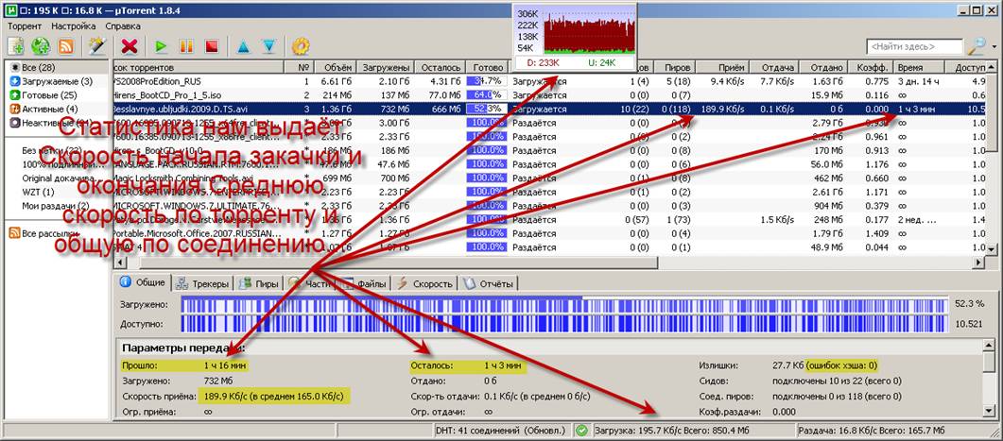The height and width of the screenshot is (441, 1003).
Task: Move torrent down in queue arrow
Action: [268, 45]
